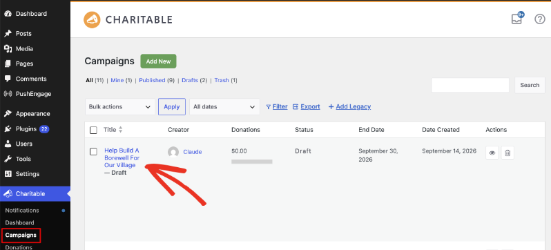
Task: Click the Comments bubble icon
Action: 8,79
